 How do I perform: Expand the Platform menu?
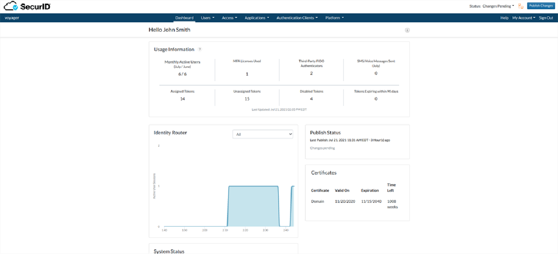335,18
